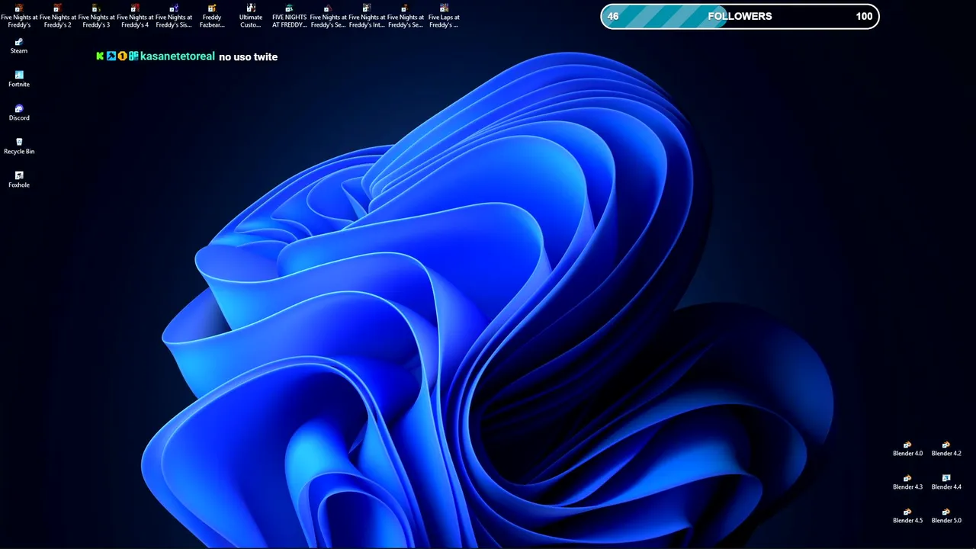Select the original Five Nights at Freddy's shortcut without a number

pyautogui.click(x=19, y=16)
